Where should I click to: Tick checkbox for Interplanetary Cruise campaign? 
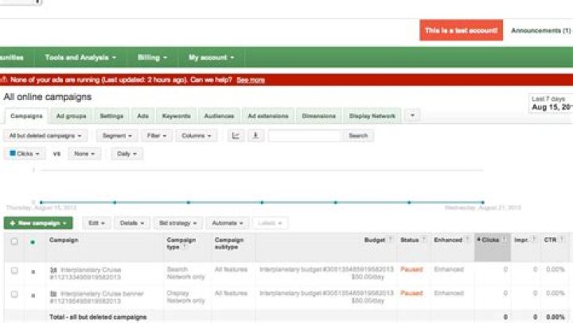click(14, 271)
